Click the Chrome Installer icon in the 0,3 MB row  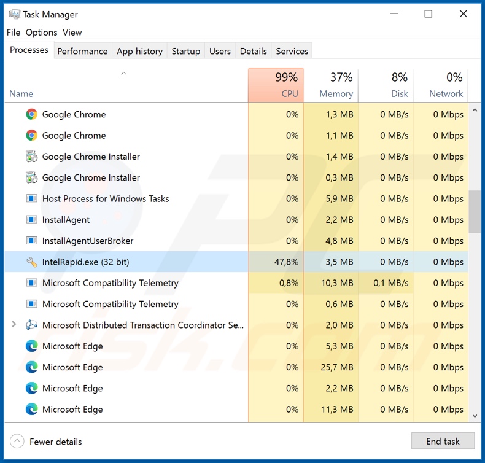click(31, 177)
